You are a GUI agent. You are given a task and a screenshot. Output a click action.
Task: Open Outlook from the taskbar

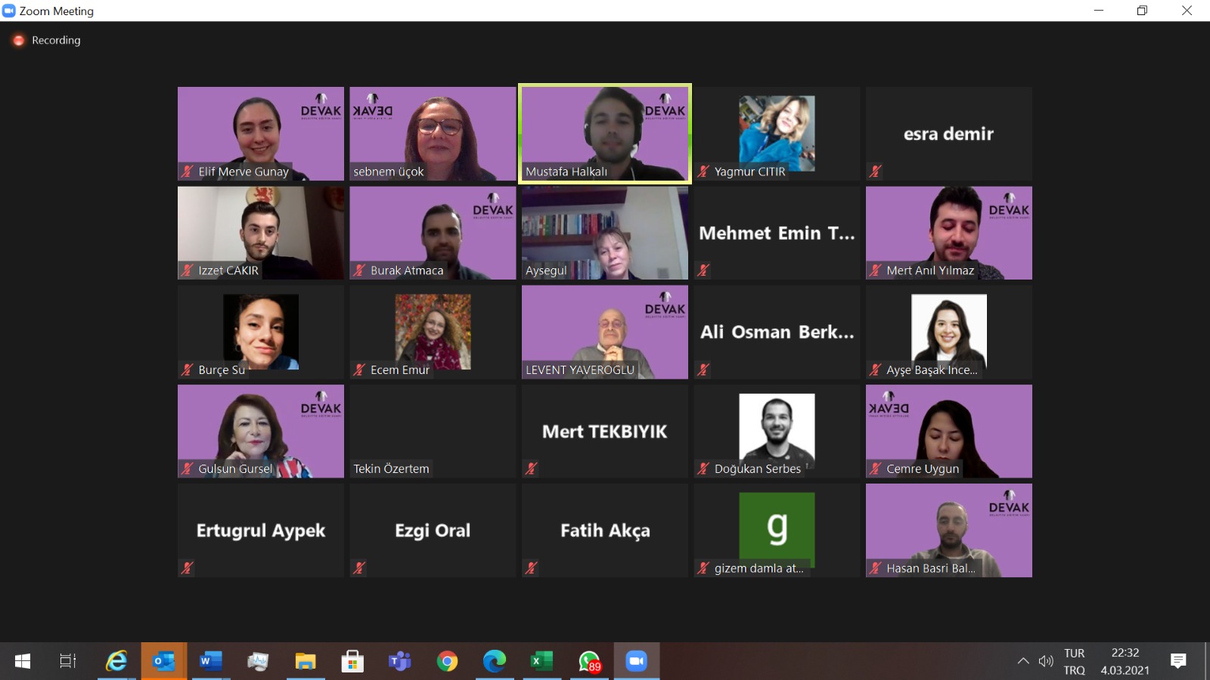(163, 662)
